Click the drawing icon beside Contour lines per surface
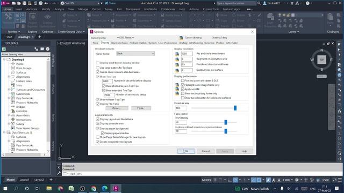This screenshot has height=193, width=344. (177, 70)
